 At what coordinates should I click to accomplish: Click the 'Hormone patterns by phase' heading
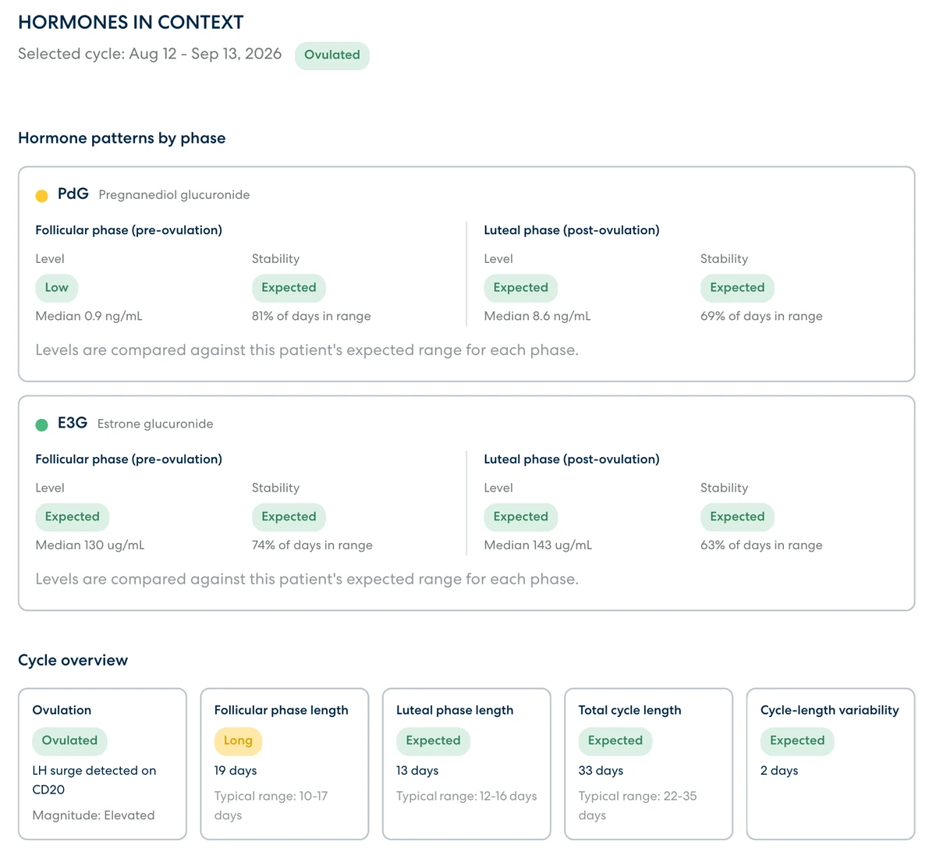(x=122, y=139)
